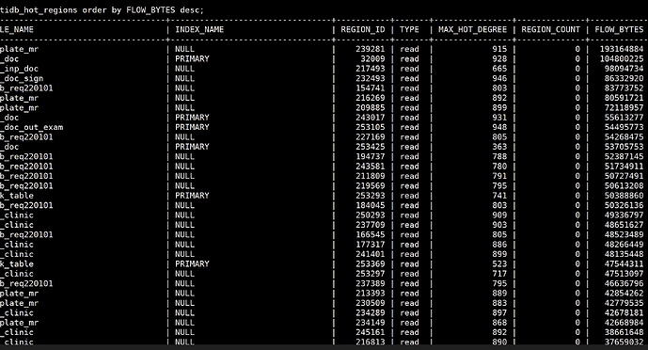
Task: Select region ID 239281
Action: (x=371, y=49)
